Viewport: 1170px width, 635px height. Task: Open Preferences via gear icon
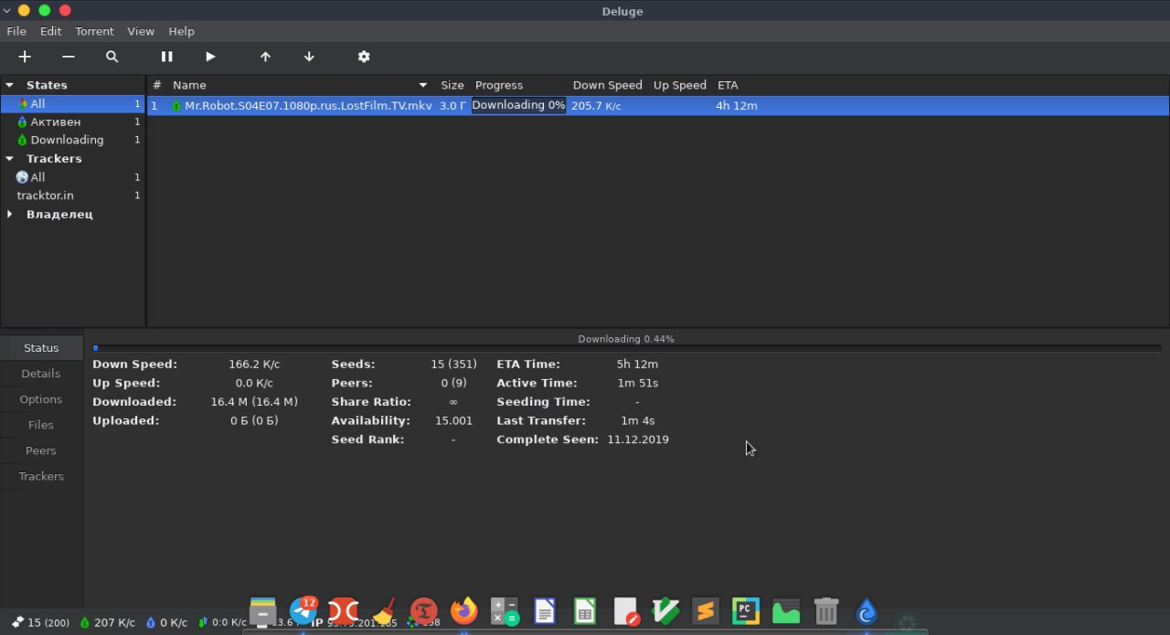(364, 57)
